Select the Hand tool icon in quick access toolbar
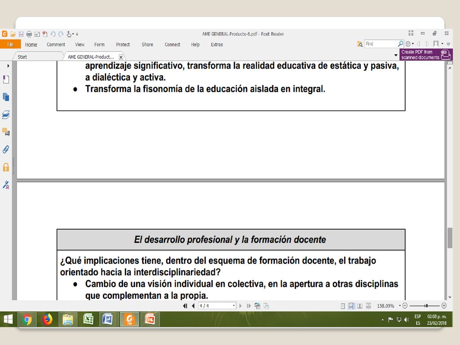The height and width of the screenshot is (345, 460). coord(69,34)
